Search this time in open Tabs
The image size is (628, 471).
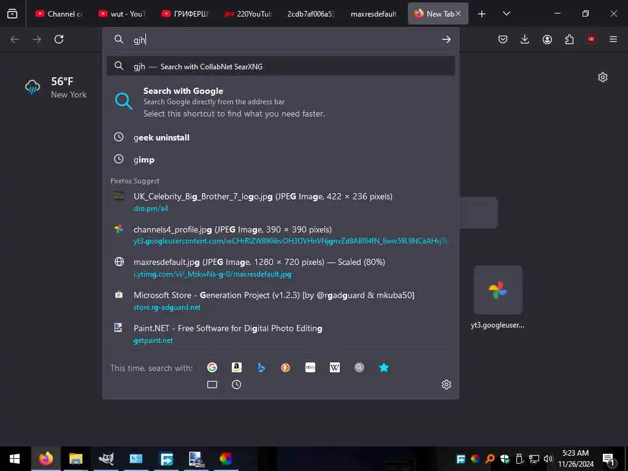212,385
